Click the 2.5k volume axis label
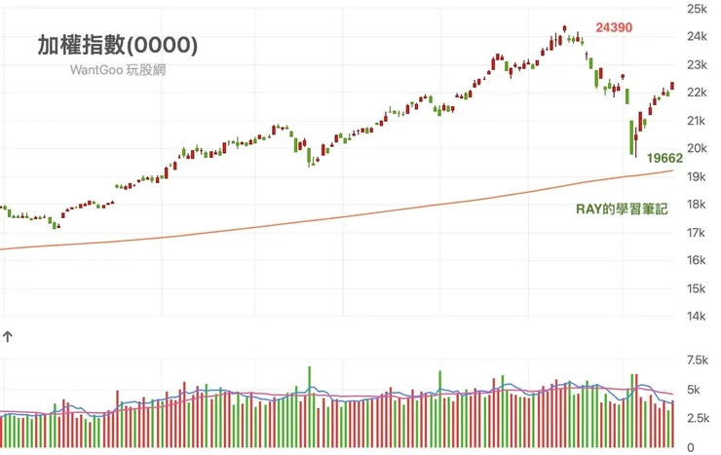The height and width of the screenshot is (455, 721). coord(698,418)
